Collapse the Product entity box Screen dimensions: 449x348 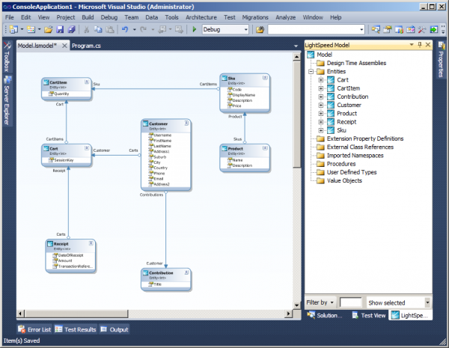(x=265, y=147)
